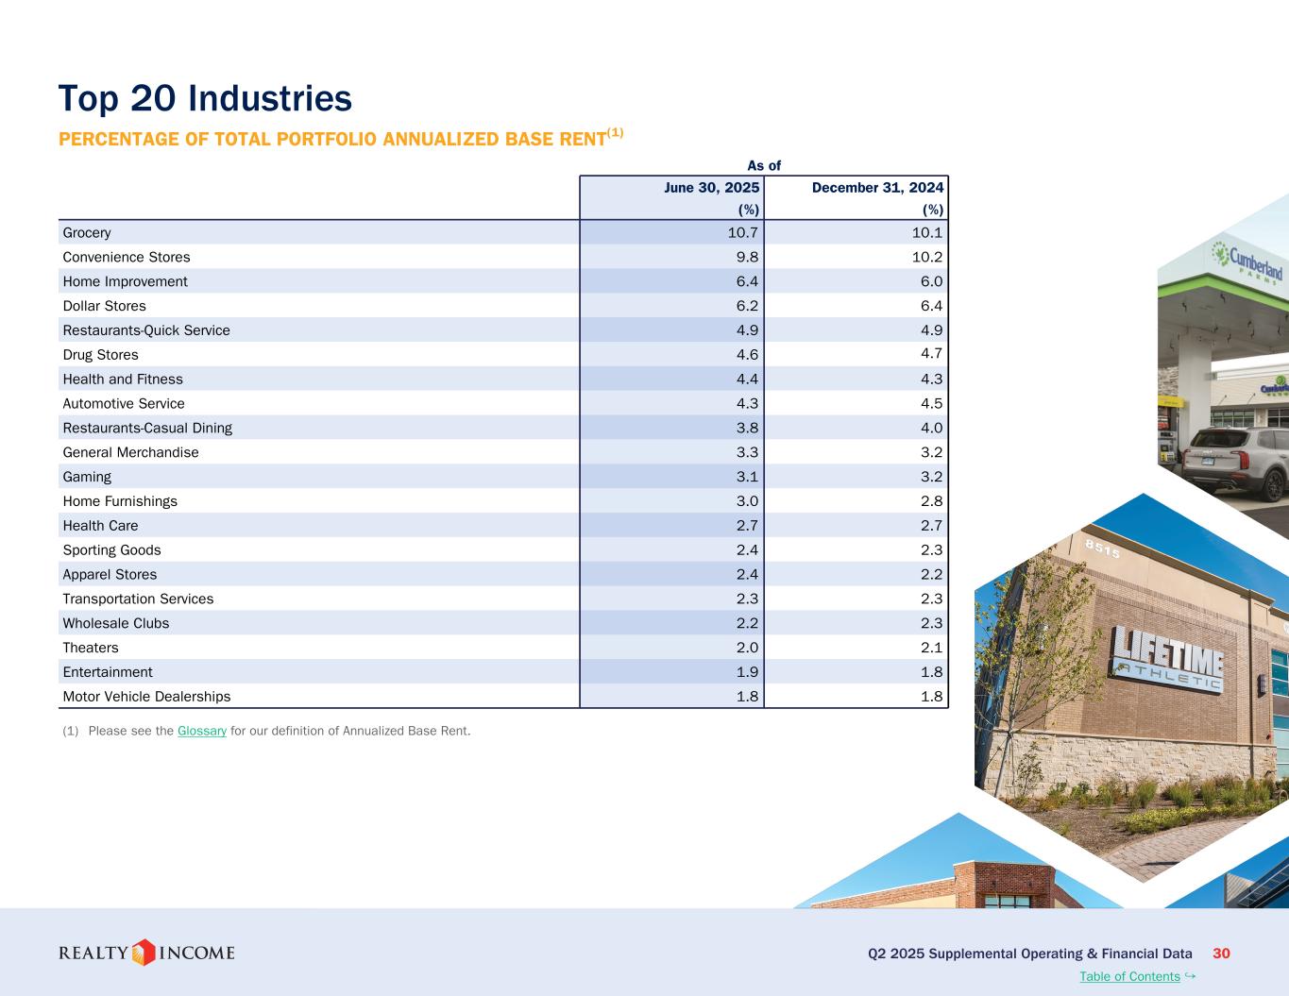The width and height of the screenshot is (1289, 996).
Task: Select the Grocery row label
Action: click(x=87, y=232)
